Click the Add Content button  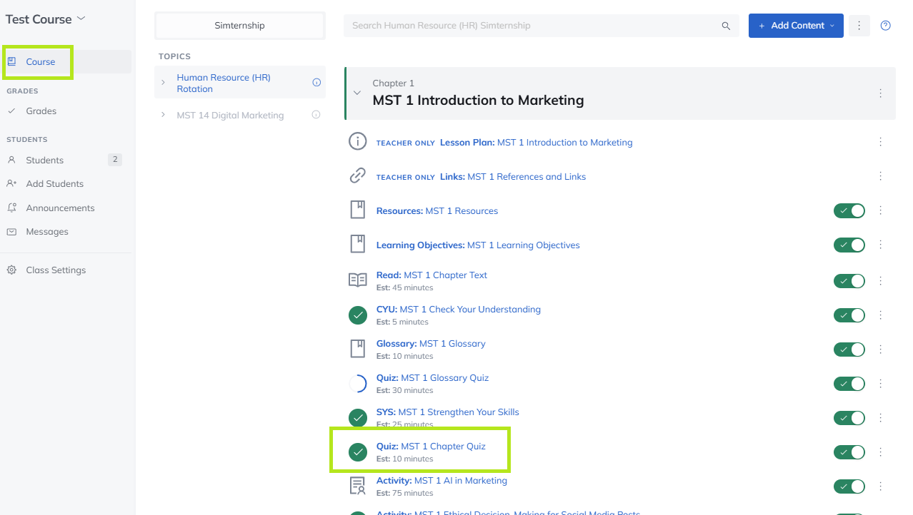[795, 26]
